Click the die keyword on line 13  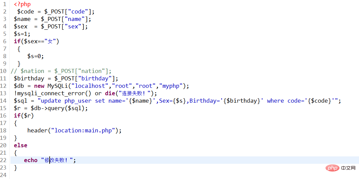(110, 94)
